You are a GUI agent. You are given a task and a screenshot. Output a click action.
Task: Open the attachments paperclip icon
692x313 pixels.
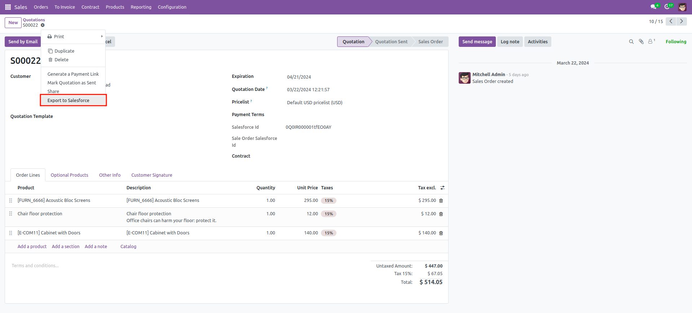[x=641, y=42]
